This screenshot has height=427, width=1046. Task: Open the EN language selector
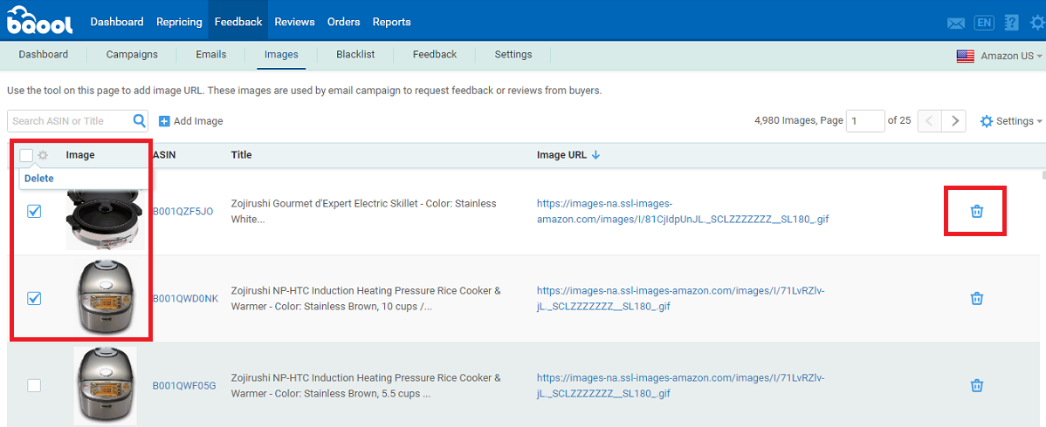[984, 23]
